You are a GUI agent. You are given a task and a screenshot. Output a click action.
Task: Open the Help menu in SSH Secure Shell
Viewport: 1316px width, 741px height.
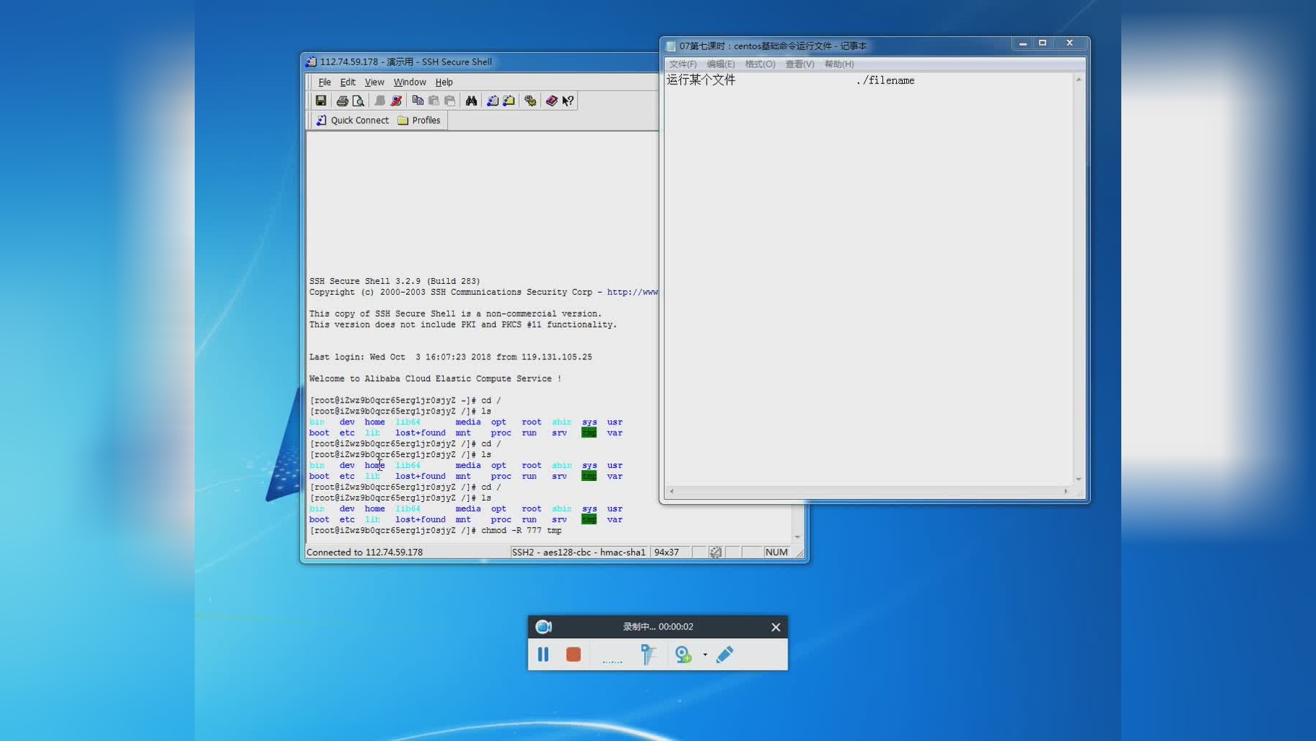point(444,82)
